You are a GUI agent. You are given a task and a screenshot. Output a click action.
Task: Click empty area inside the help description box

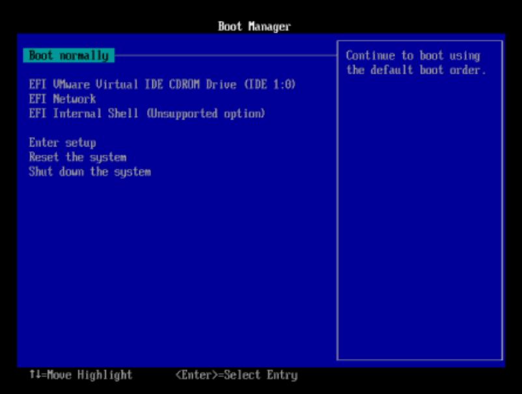(x=419, y=216)
